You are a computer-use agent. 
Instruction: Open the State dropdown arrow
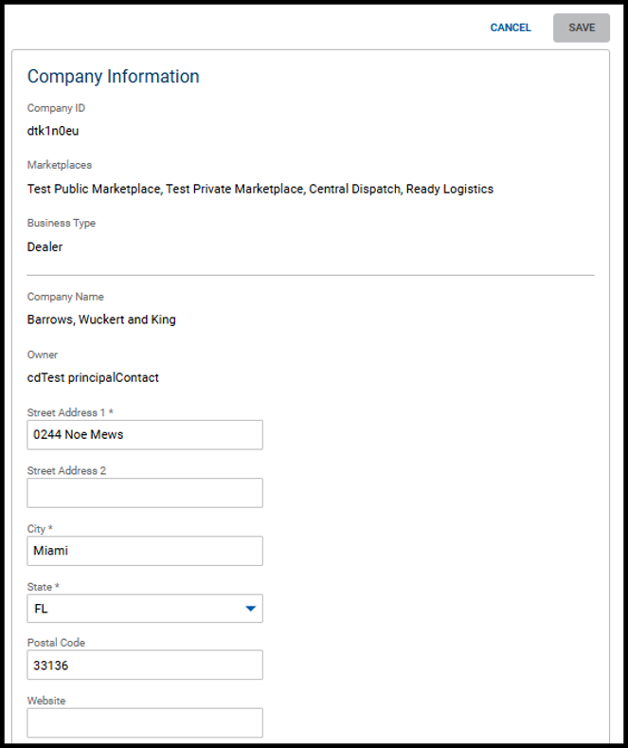coord(251,609)
